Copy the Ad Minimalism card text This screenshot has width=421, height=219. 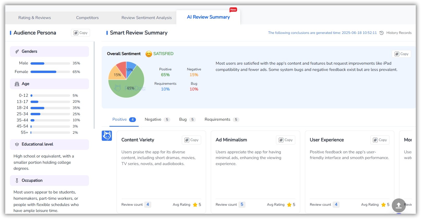[x=286, y=140]
